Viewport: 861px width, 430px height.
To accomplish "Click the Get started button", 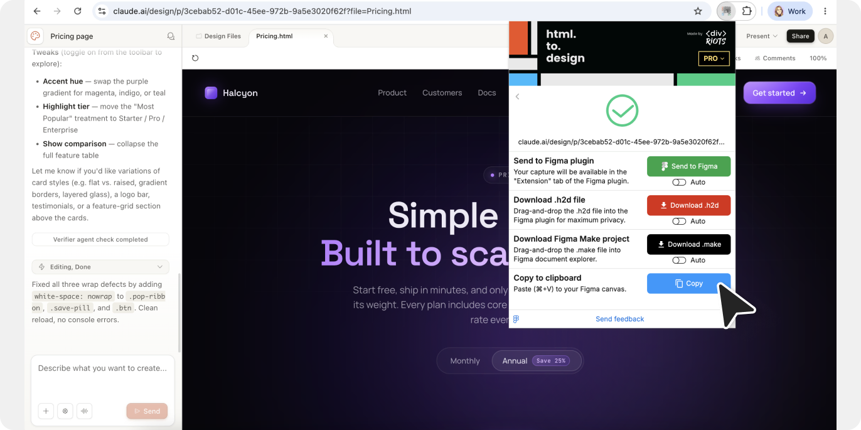I will (x=780, y=93).
